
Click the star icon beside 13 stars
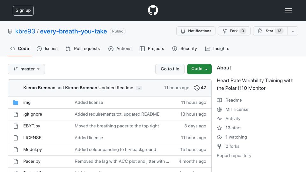pyautogui.click(x=219, y=128)
